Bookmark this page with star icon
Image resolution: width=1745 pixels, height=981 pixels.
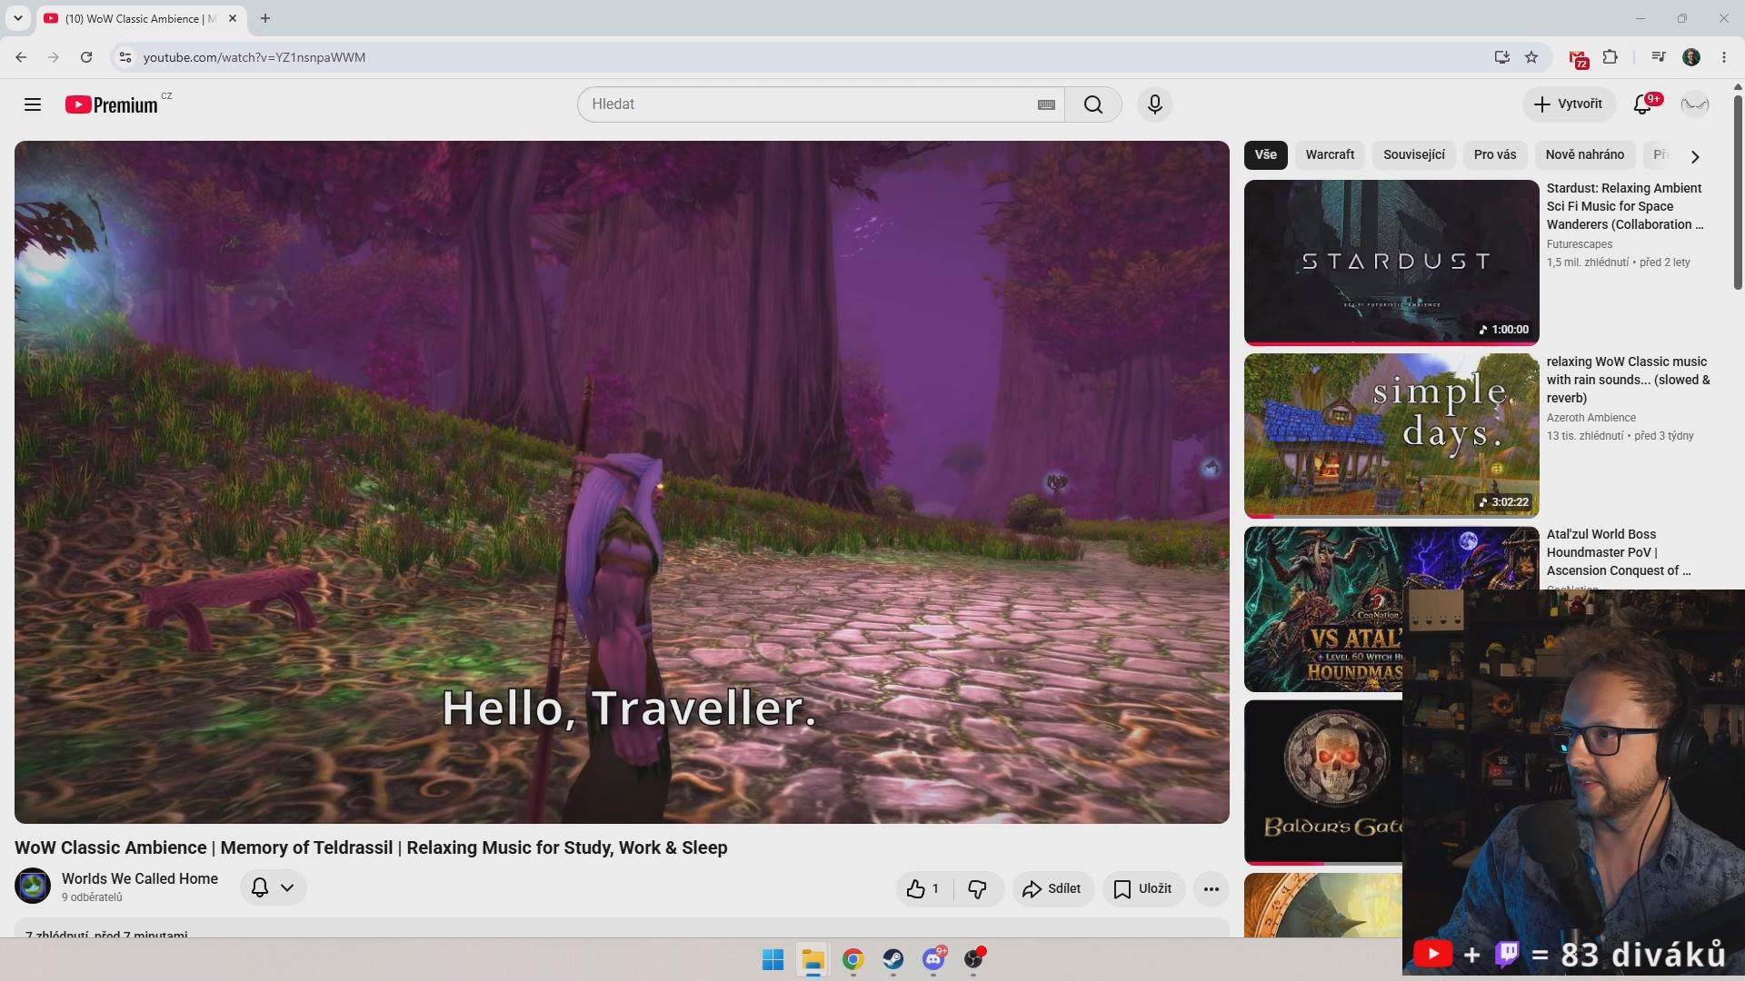1531,57
